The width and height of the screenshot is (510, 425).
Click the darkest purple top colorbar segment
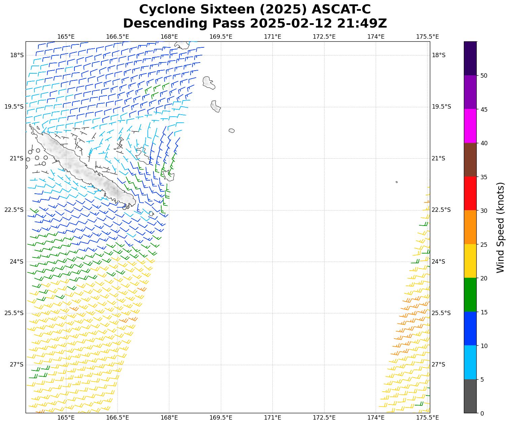pos(470,58)
